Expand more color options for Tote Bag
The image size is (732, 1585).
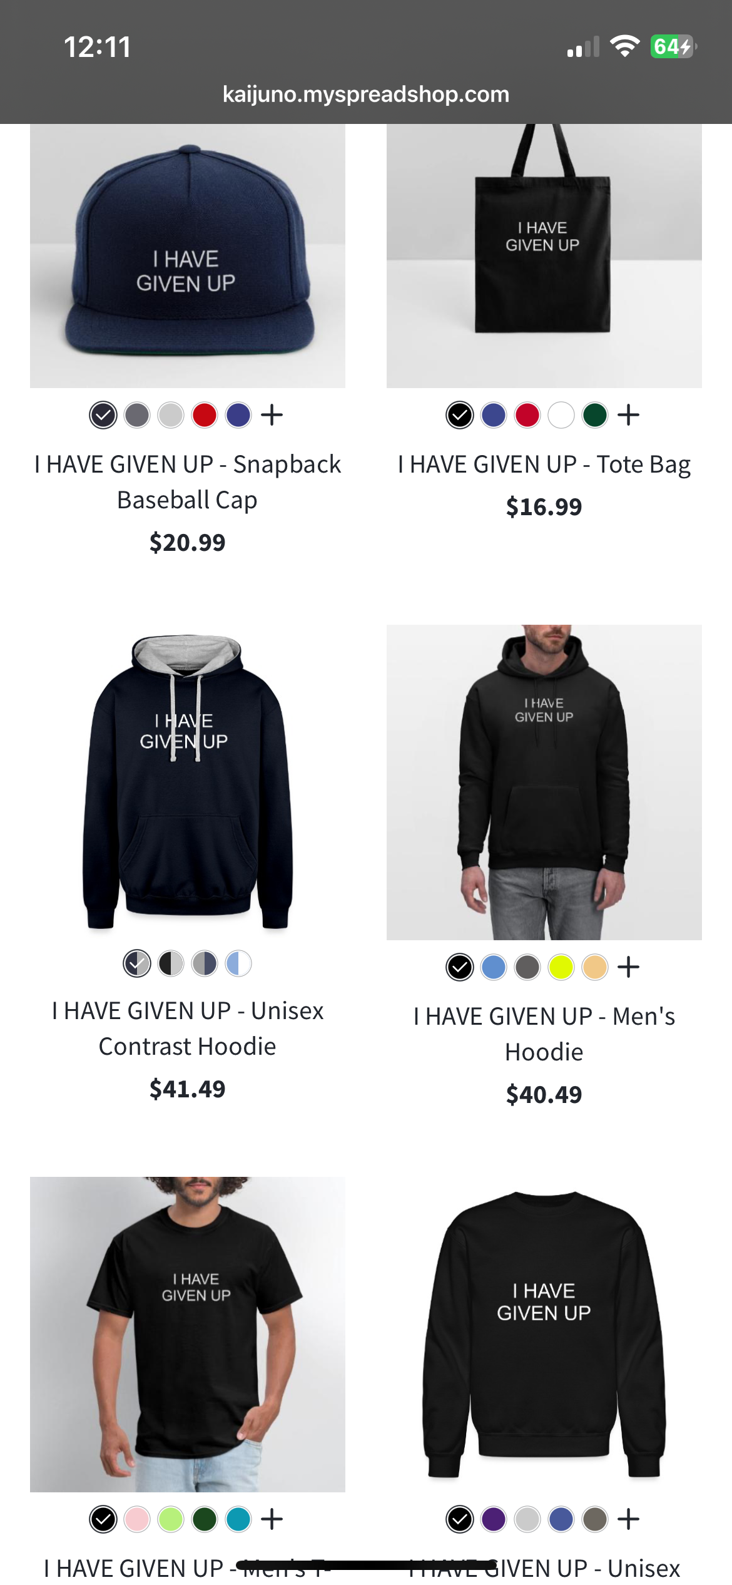[629, 415]
